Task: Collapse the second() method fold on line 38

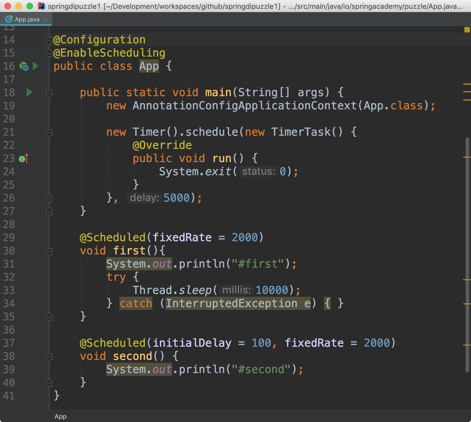Action: pos(49,357)
